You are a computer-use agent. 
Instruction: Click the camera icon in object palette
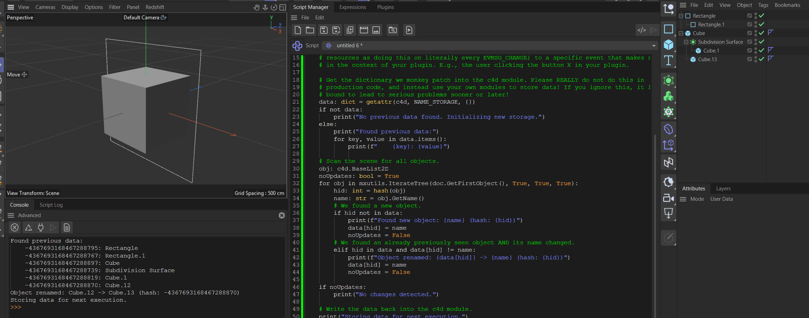click(668, 198)
